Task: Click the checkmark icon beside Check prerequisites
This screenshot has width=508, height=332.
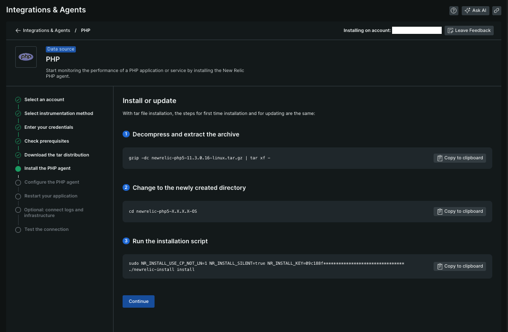Action: pyautogui.click(x=18, y=141)
